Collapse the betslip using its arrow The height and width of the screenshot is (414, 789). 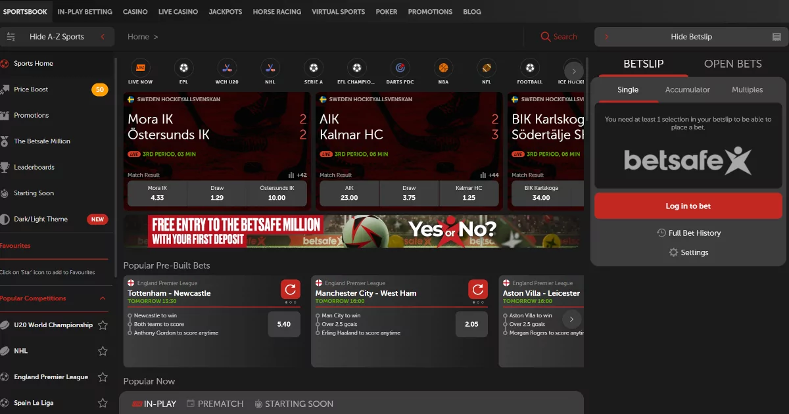coord(606,37)
